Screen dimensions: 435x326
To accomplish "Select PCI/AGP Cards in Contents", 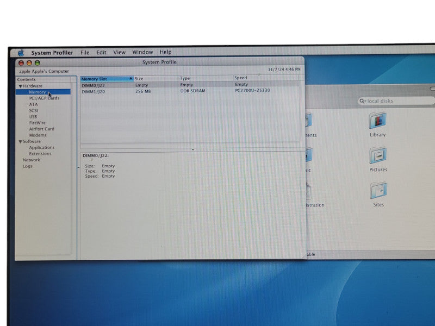I will tap(44, 98).
